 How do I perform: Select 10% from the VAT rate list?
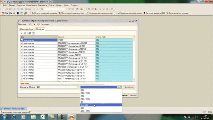(x=101, y=96)
